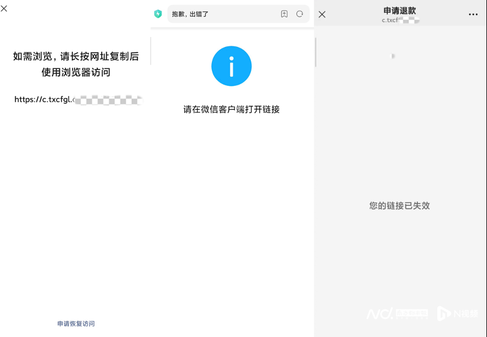
Task: Click the green security shield icon
Action: click(158, 15)
